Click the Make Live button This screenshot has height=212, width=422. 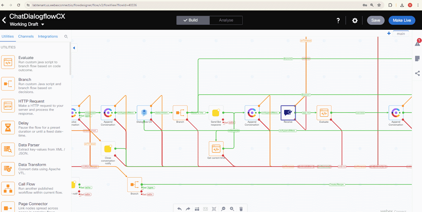tap(402, 20)
